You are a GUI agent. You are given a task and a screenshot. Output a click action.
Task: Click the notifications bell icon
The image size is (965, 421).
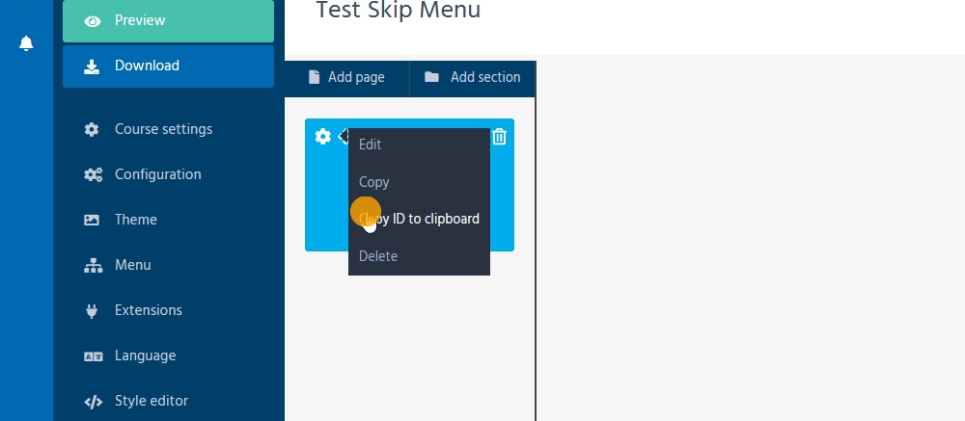tap(26, 43)
